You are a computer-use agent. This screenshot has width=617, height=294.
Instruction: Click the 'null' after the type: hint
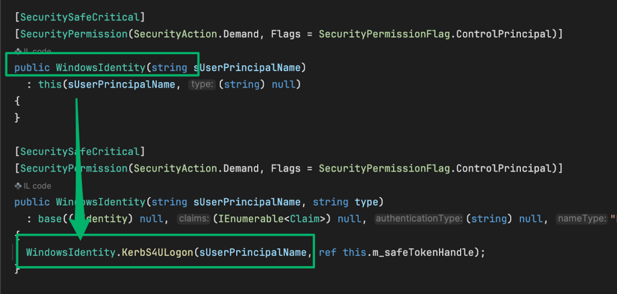283,84
